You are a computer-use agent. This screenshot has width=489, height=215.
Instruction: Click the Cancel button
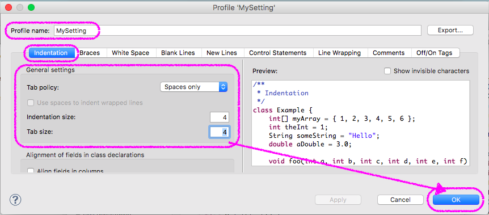click(x=401, y=200)
